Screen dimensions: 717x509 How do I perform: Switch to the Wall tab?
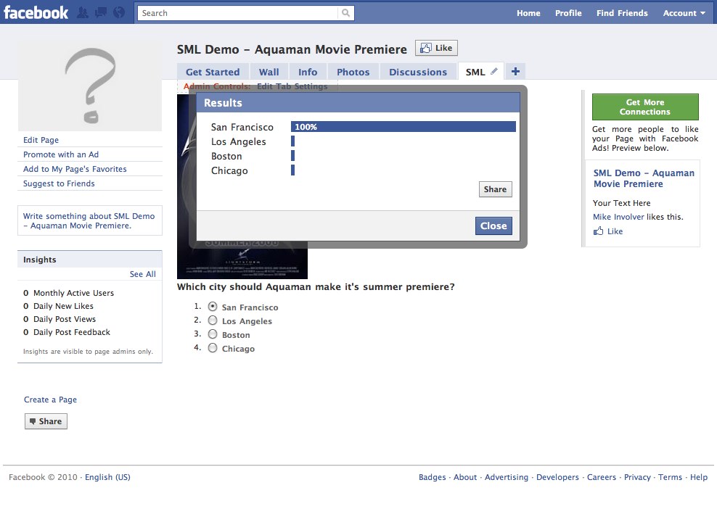click(269, 72)
